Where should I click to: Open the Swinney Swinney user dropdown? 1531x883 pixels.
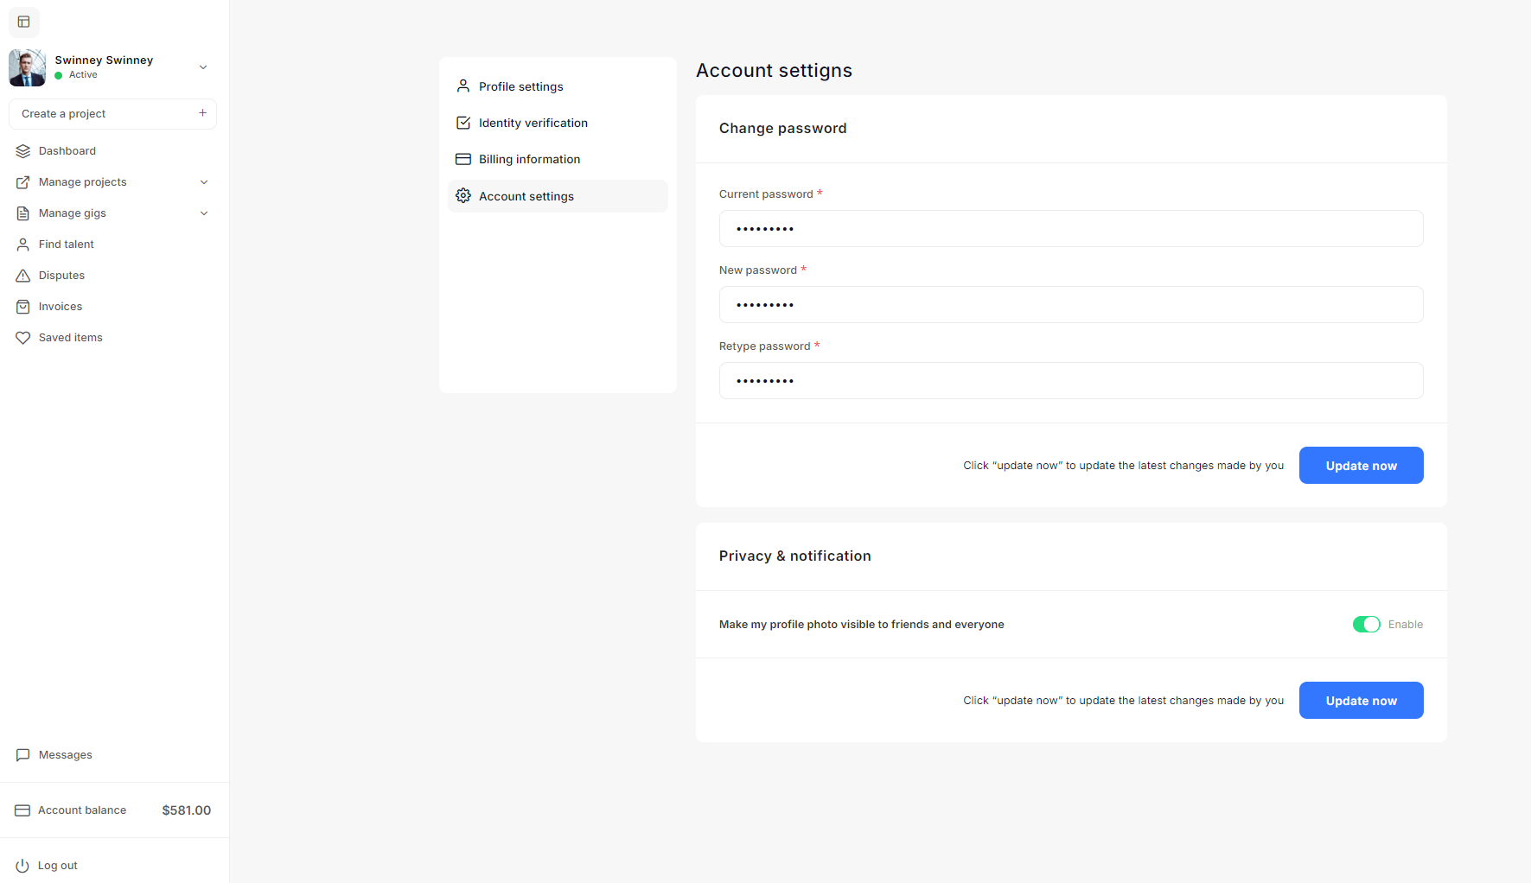(203, 67)
